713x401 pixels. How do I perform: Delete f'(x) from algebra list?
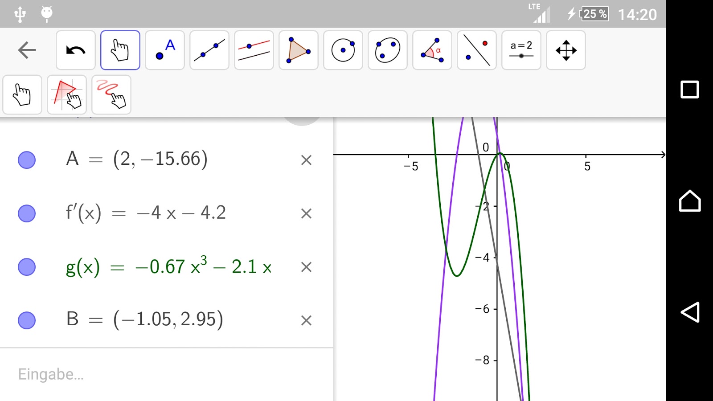[x=306, y=213]
